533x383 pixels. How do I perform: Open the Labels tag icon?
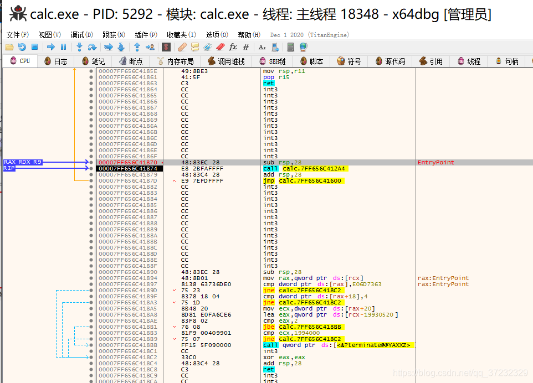click(x=208, y=47)
